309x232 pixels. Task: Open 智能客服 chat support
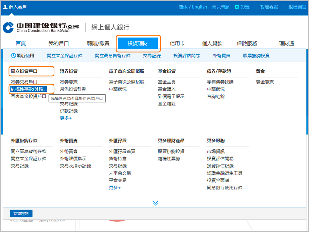tap(269, 7)
